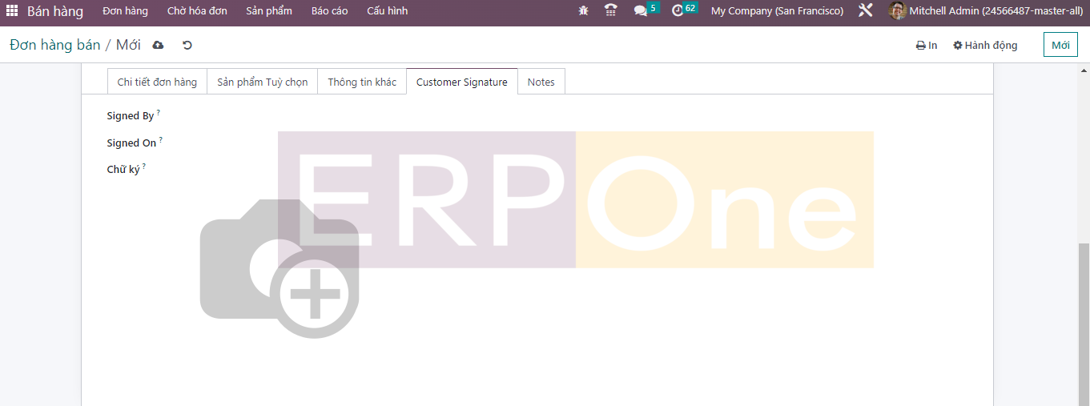
Task: Discard changes with the undo icon
Action: tap(187, 45)
